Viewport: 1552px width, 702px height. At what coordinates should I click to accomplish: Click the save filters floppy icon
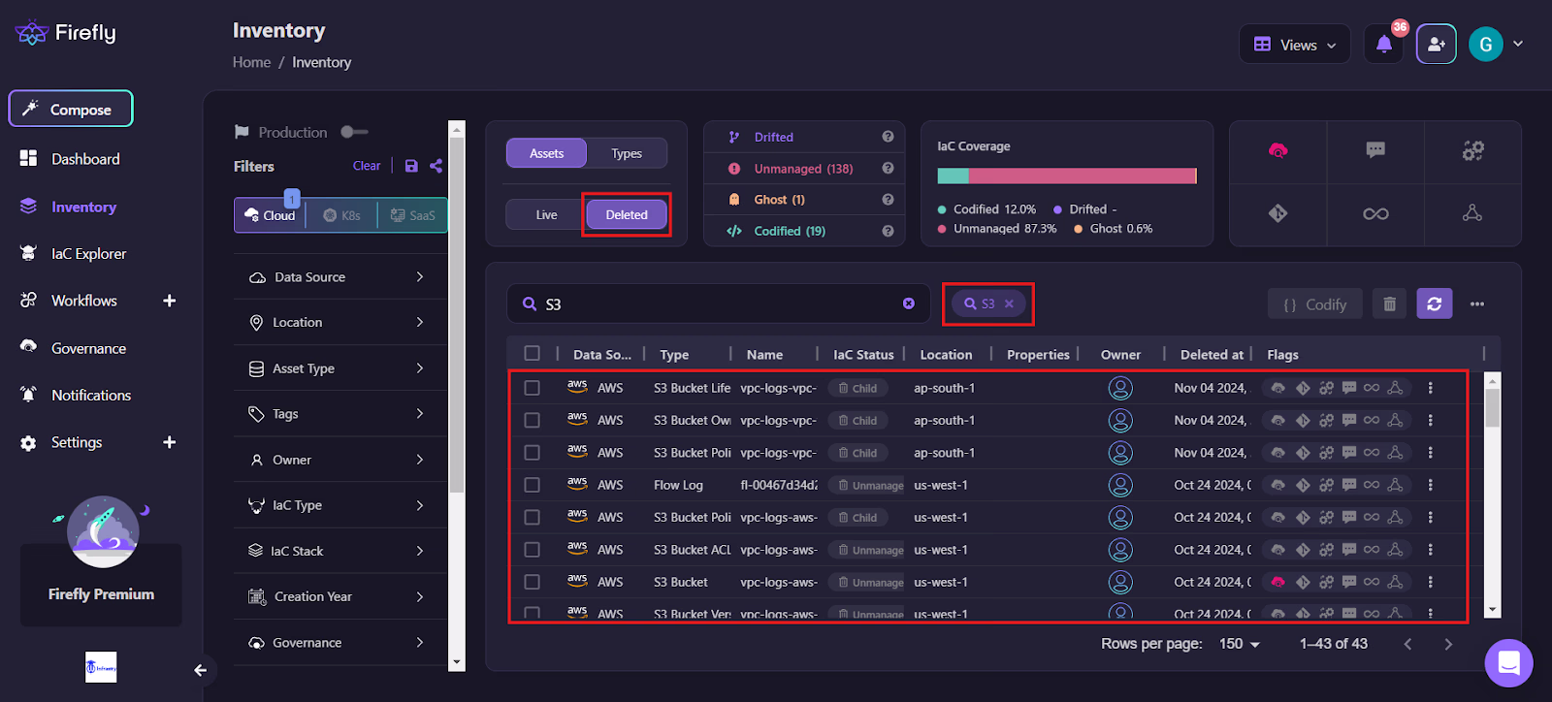point(411,166)
